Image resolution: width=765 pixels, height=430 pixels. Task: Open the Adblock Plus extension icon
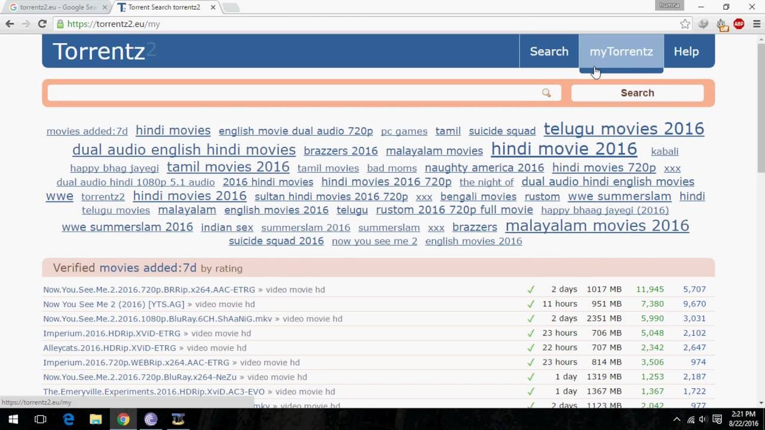coord(739,24)
